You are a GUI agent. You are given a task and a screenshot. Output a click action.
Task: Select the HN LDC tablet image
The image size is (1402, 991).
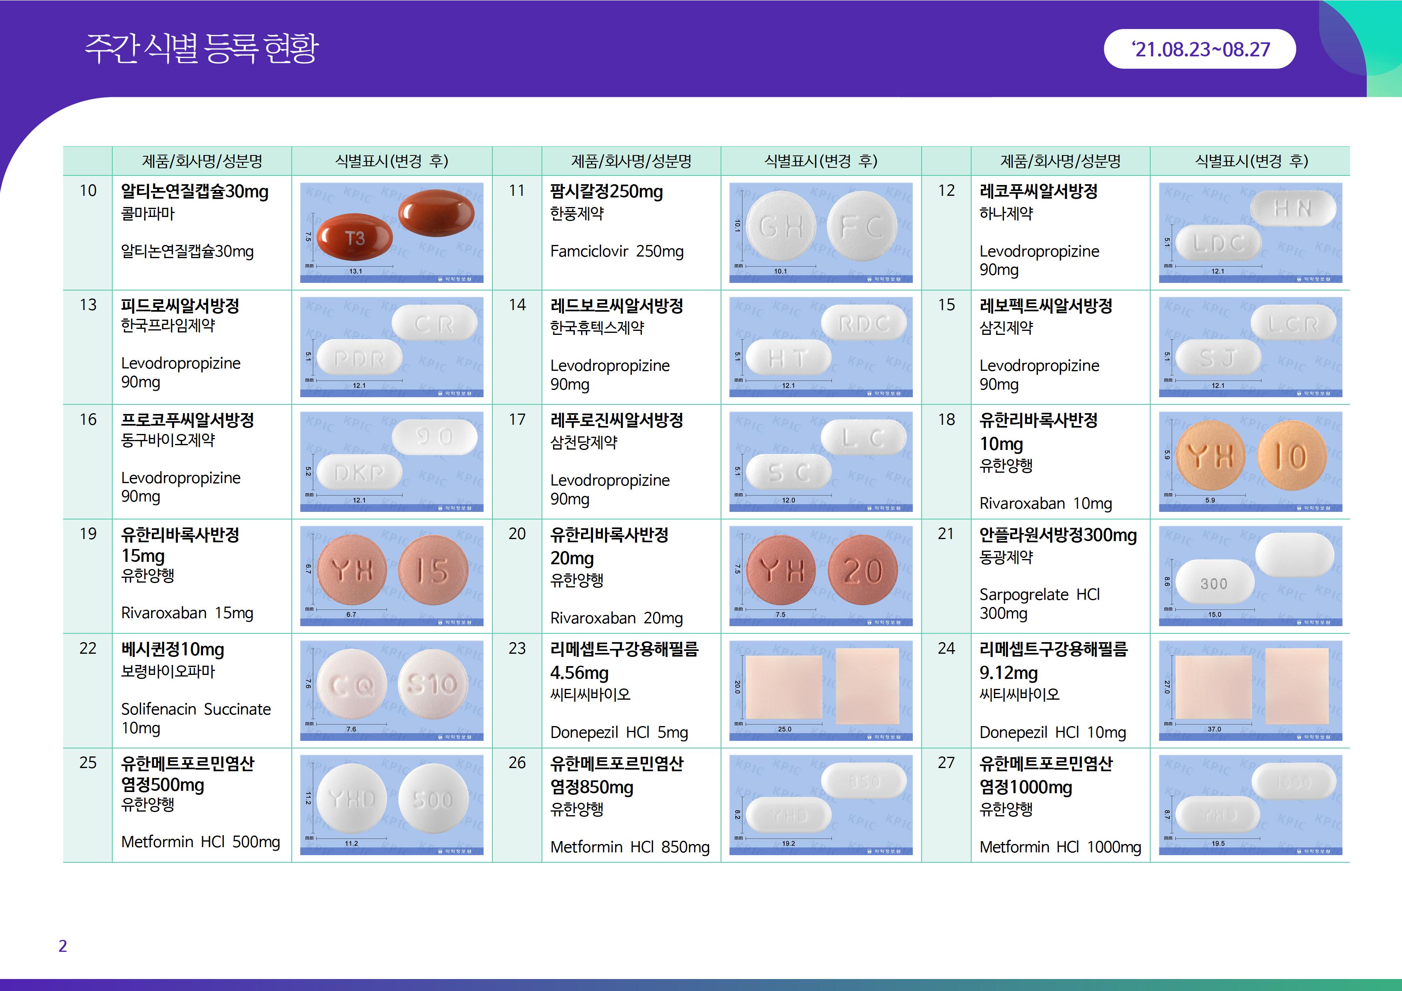click(x=1250, y=232)
